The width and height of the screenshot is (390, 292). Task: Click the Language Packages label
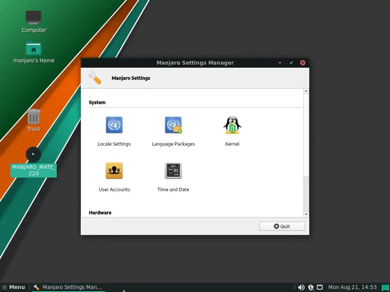173,144
